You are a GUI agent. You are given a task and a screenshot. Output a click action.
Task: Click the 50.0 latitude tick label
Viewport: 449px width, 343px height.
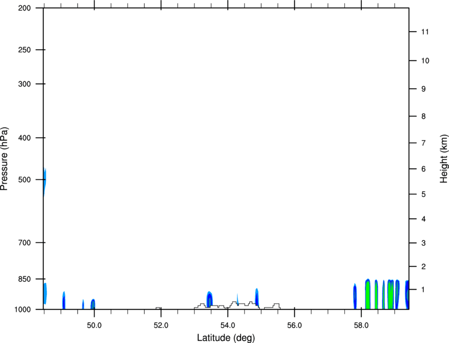coord(94,326)
